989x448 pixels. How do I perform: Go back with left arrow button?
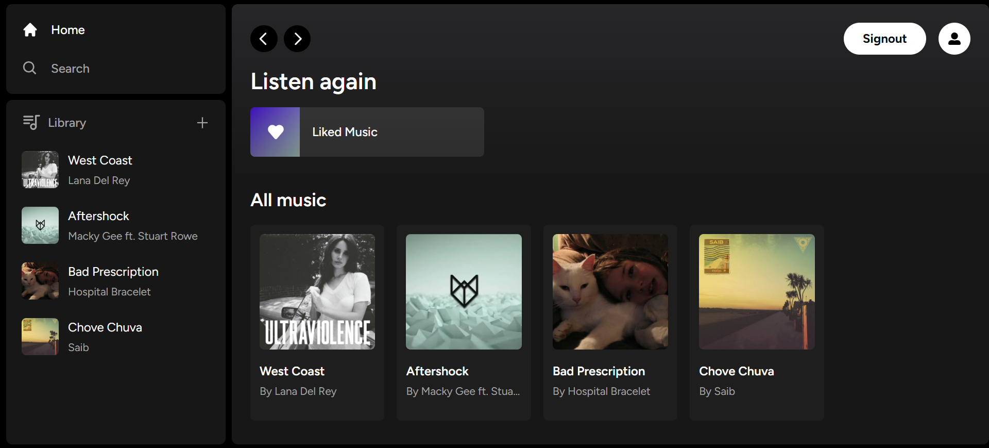264,39
